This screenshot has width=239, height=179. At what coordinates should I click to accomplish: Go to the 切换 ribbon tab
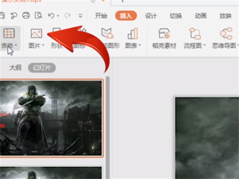click(176, 16)
